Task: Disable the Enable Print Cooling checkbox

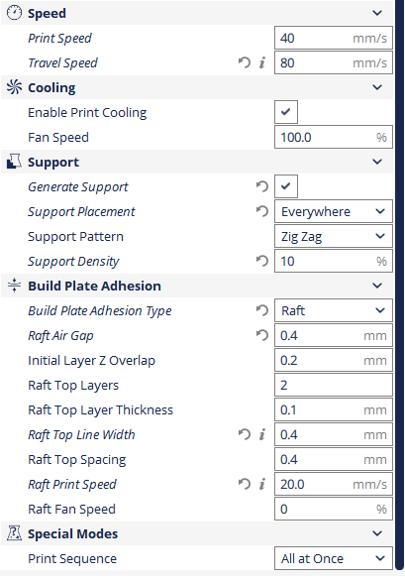Action: (x=285, y=112)
